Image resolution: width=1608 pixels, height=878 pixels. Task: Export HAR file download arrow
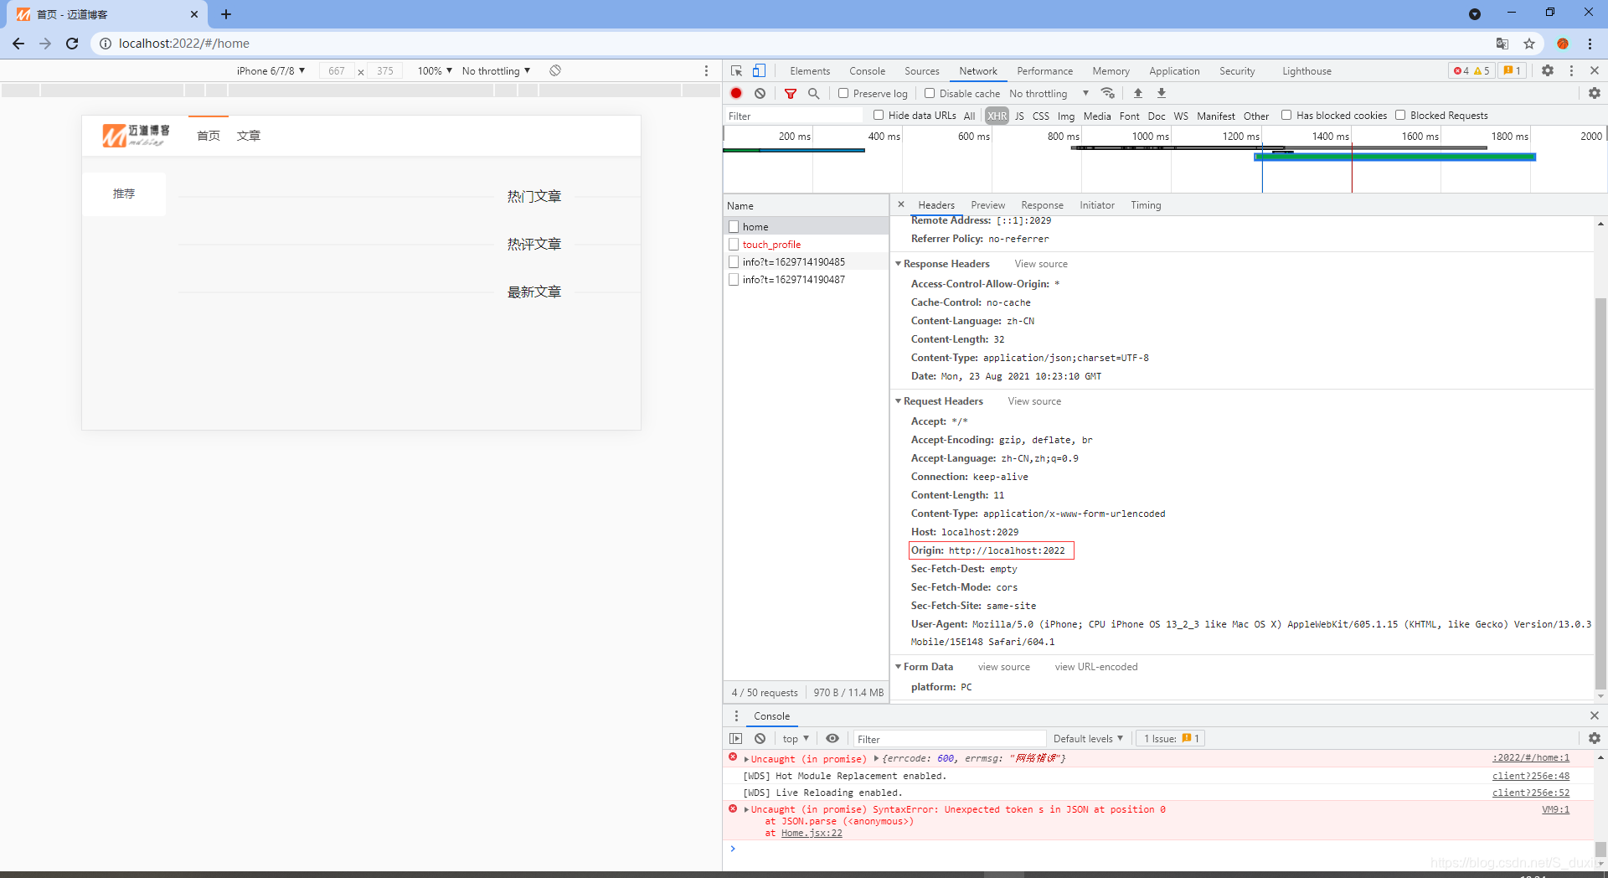point(1162,93)
